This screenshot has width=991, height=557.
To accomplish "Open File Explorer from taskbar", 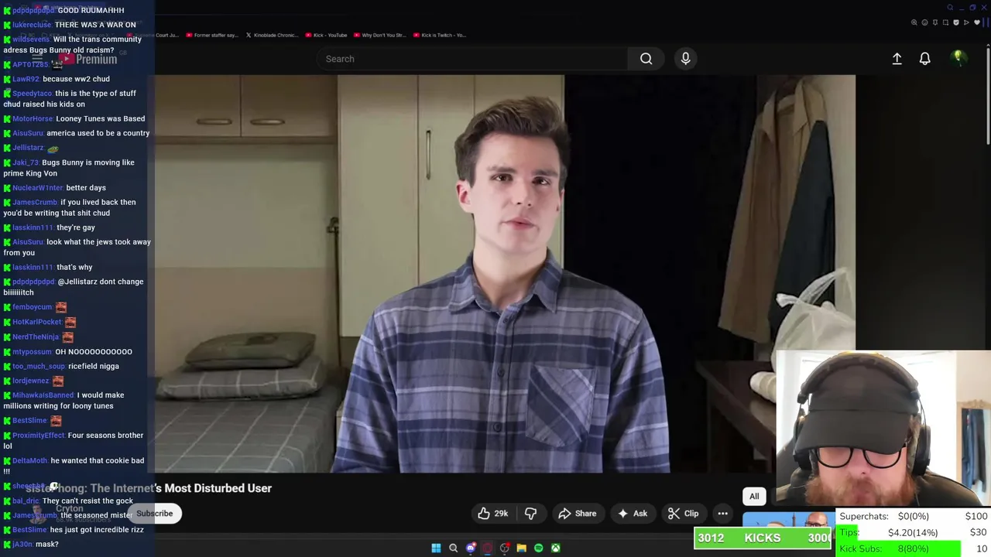I will point(521,548).
